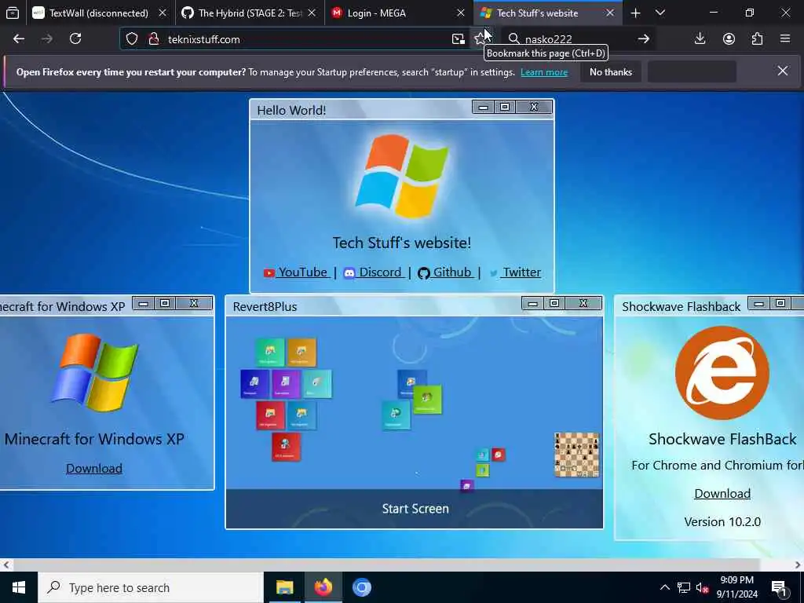Close the TextWall tab
This screenshot has height=603, width=804.
(163, 13)
